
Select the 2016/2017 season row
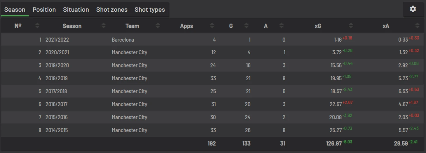(x=212, y=104)
